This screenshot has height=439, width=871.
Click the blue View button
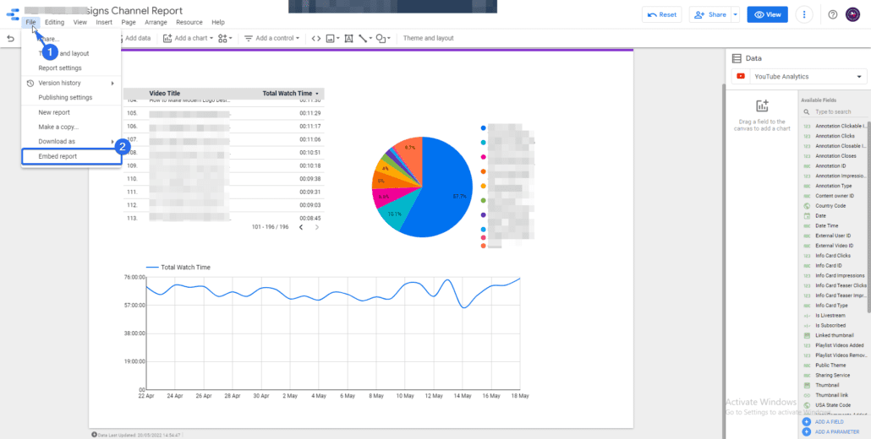click(767, 14)
